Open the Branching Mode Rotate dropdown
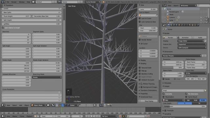This screenshot has height=118, width=210. (x=47, y=77)
